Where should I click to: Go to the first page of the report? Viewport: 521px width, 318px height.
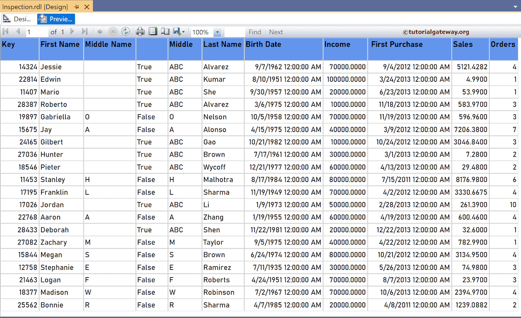tap(6, 31)
